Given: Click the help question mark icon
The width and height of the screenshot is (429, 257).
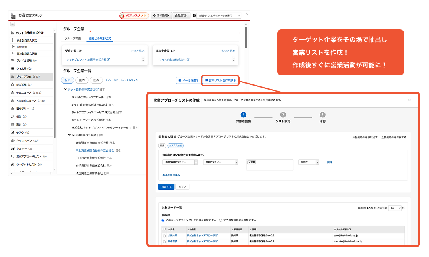Looking at the screenshot, I should [x=194, y=15].
